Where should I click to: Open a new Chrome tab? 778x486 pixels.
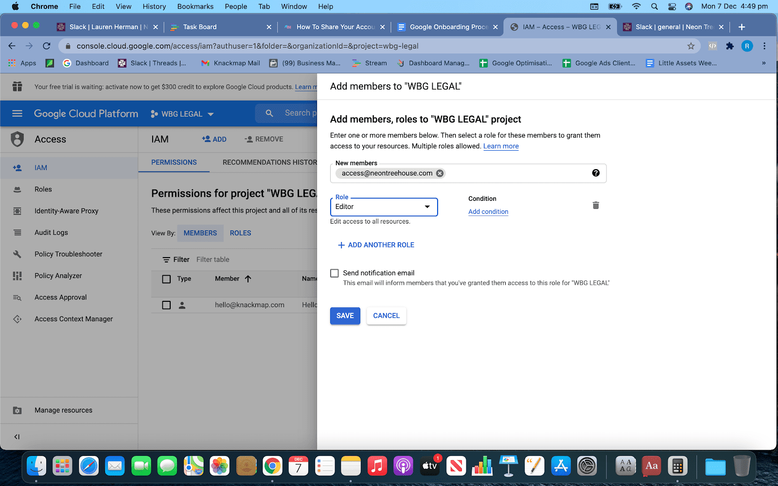coord(742,27)
